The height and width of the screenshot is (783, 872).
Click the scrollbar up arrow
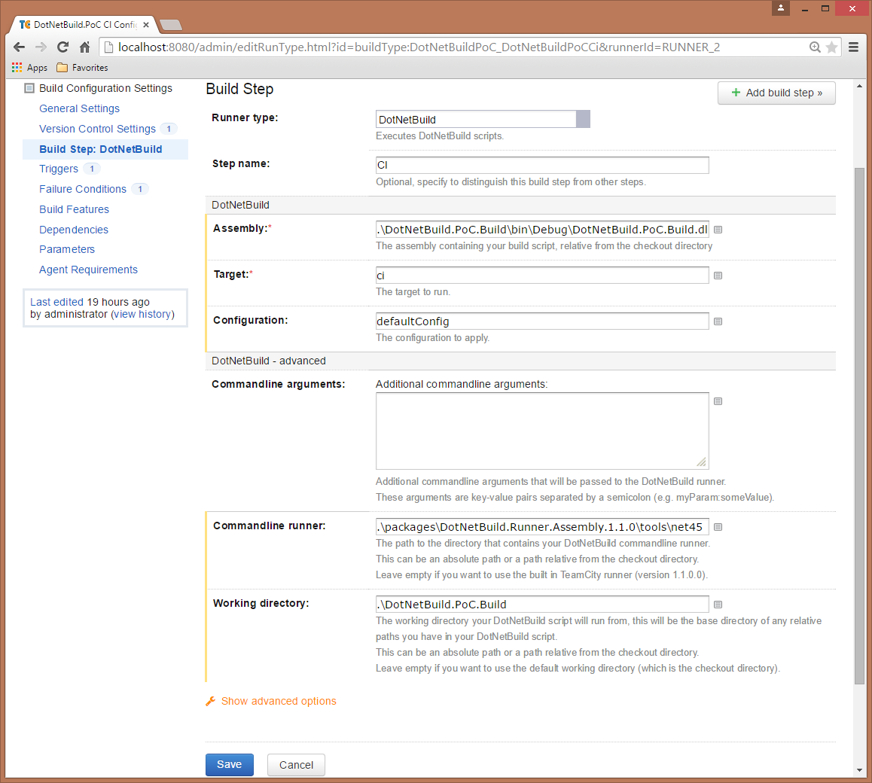[859, 86]
